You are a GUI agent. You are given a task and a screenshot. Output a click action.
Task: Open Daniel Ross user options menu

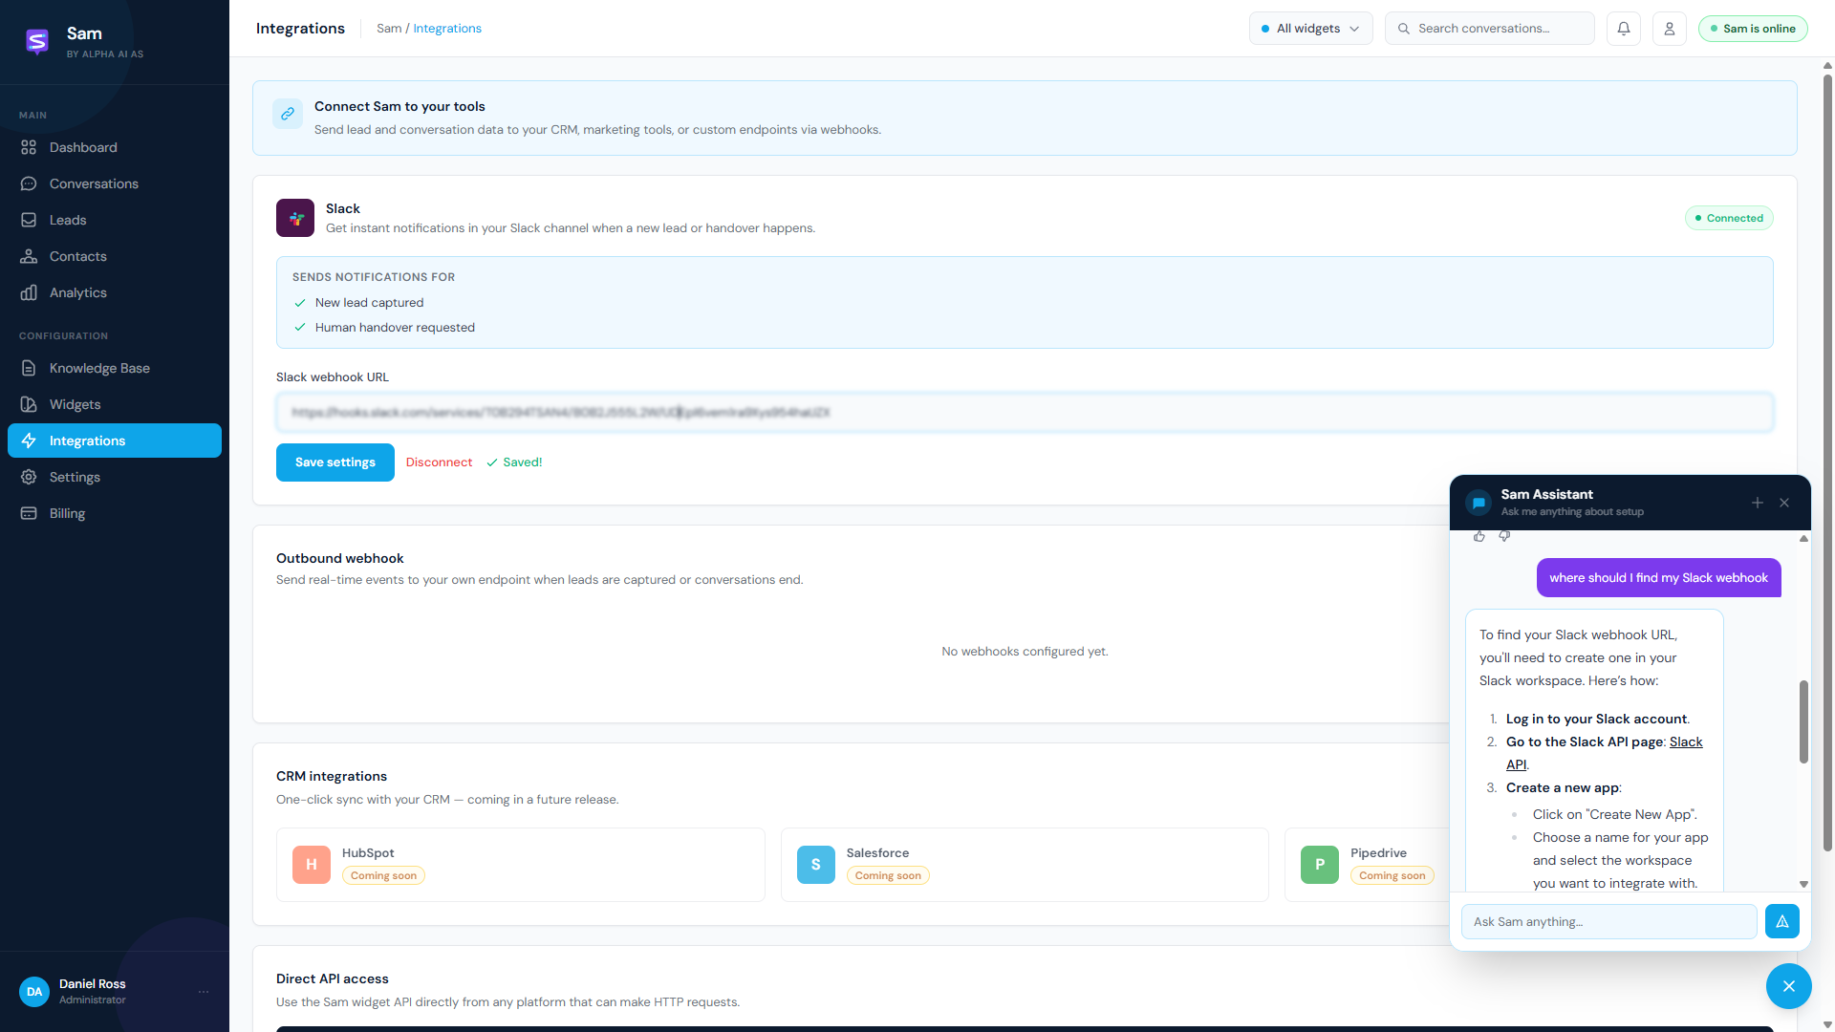204,992
